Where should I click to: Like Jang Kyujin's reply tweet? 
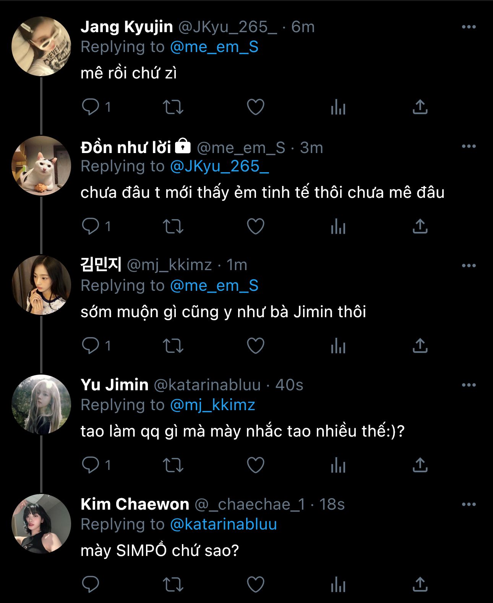click(255, 107)
